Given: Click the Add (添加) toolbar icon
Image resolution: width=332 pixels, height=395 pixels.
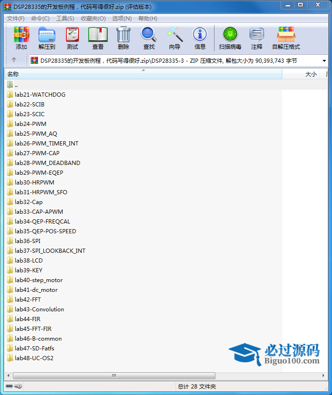Looking at the screenshot, I should coord(21,38).
